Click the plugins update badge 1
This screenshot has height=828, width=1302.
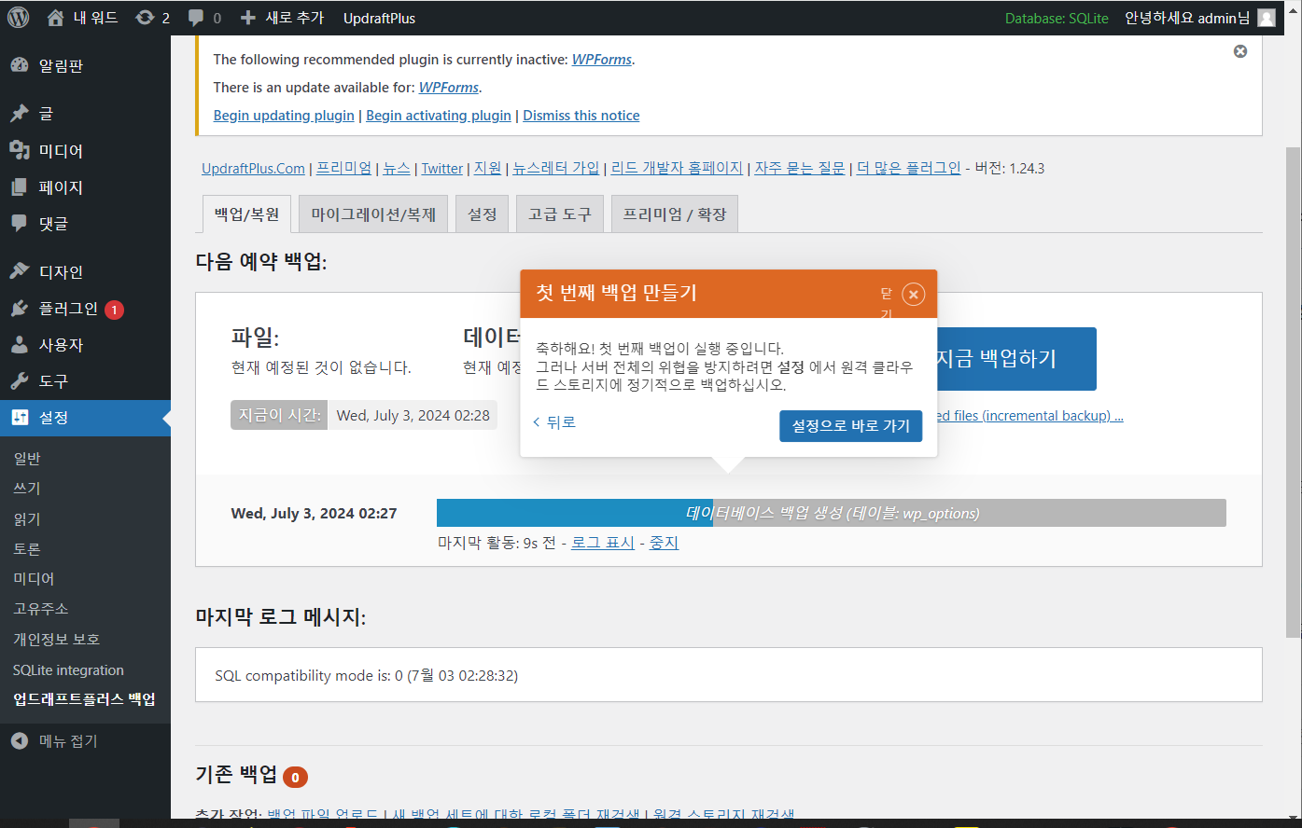pyautogui.click(x=114, y=310)
